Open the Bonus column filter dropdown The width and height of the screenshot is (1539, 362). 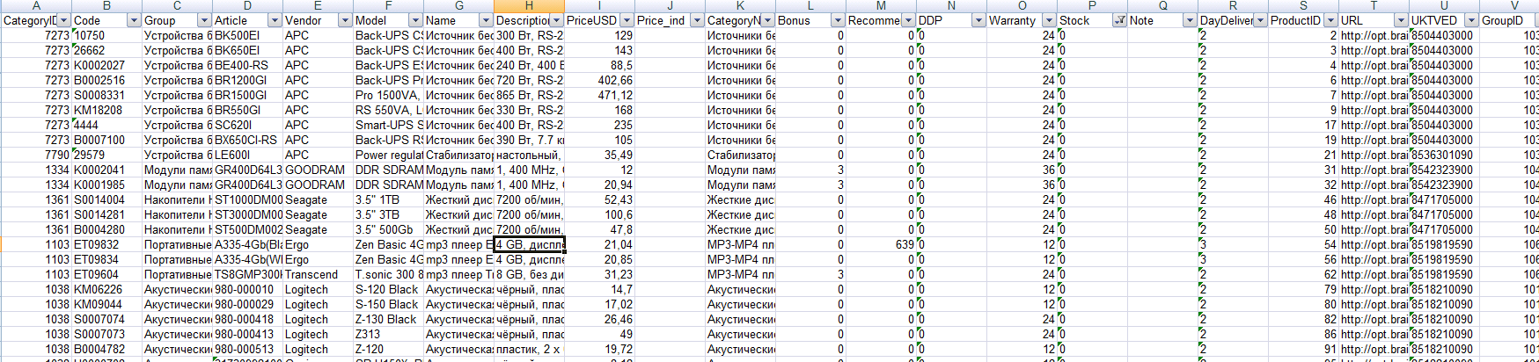[838, 20]
